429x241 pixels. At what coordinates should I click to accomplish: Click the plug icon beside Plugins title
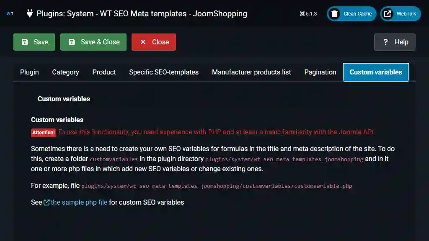click(x=30, y=13)
